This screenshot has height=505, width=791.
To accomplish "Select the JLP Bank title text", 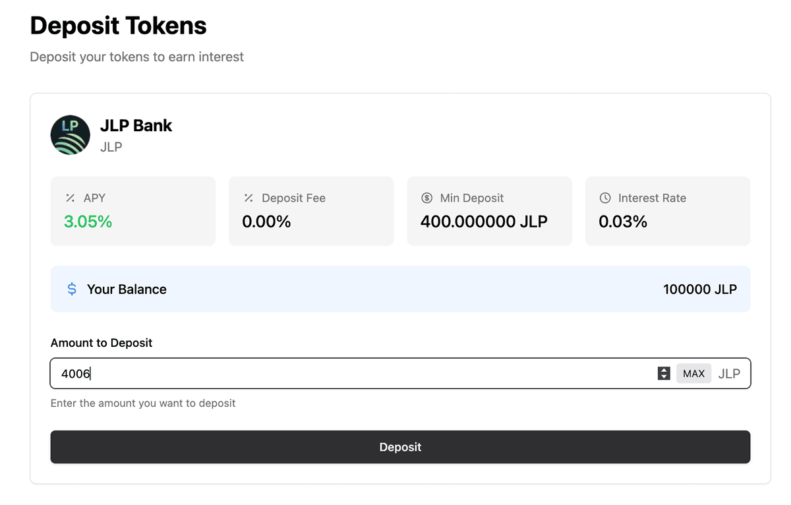I will pos(136,125).
